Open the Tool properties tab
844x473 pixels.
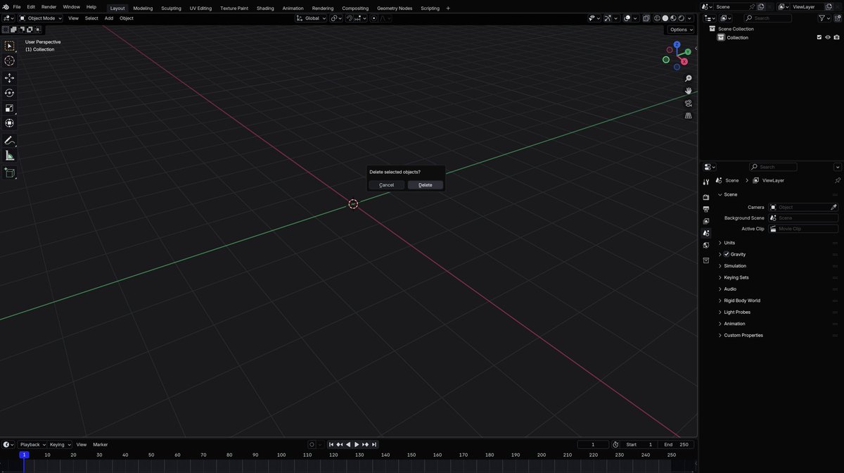pyautogui.click(x=706, y=182)
